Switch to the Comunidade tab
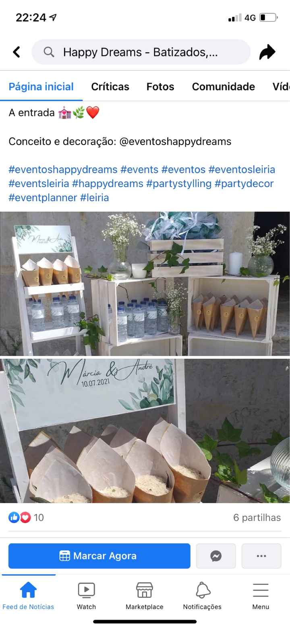This screenshot has height=629, width=290. (x=224, y=86)
